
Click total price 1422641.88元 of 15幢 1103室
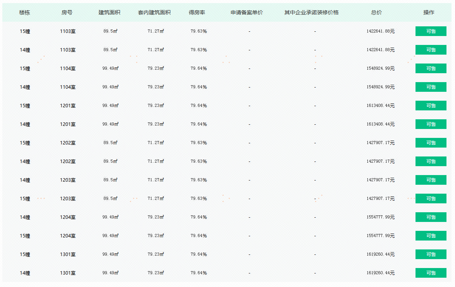(x=380, y=31)
